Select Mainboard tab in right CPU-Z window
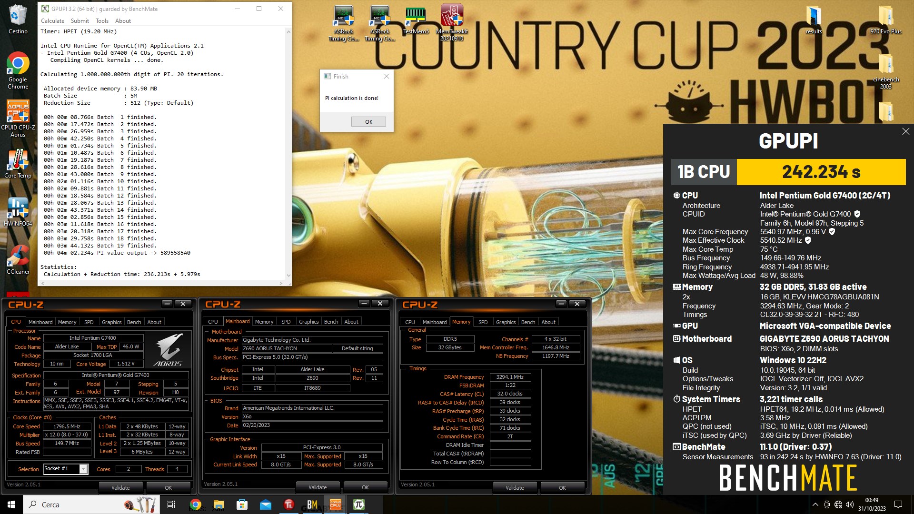This screenshot has width=914, height=514. (435, 322)
